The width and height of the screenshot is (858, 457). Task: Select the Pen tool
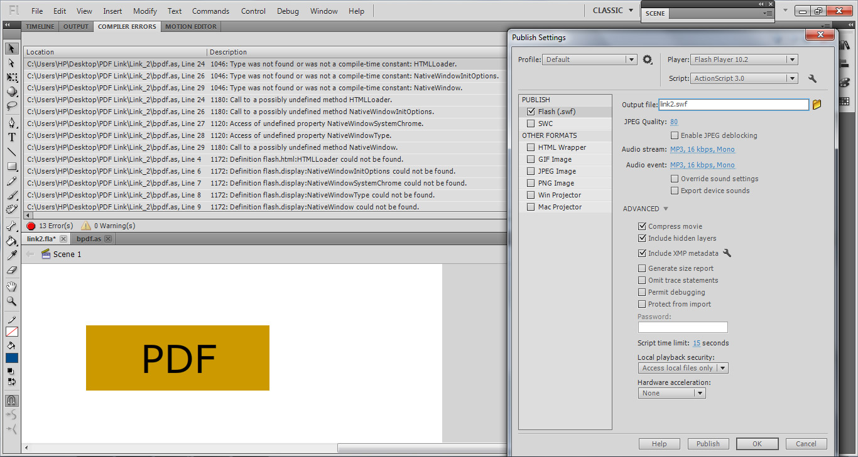pyautogui.click(x=11, y=123)
